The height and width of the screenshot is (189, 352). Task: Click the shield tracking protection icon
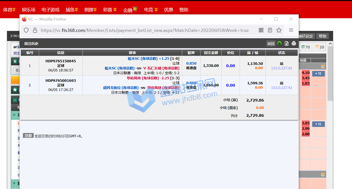(26, 30)
